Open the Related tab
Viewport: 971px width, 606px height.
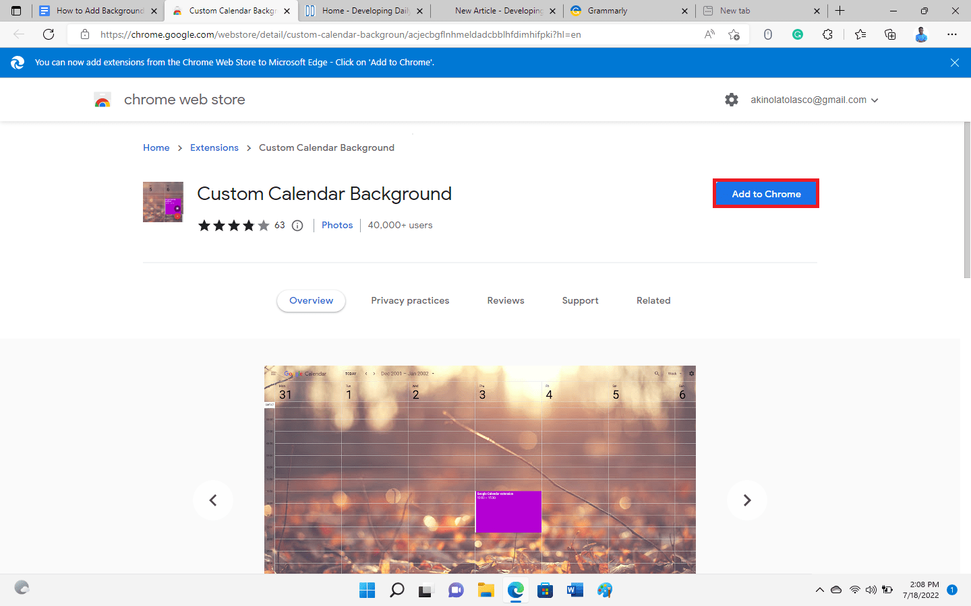[653, 301]
